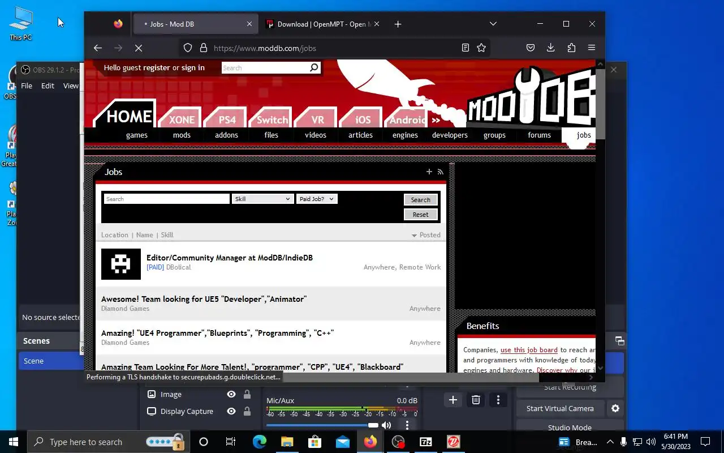Show hidden system tray icons
724x453 pixels.
(610, 442)
